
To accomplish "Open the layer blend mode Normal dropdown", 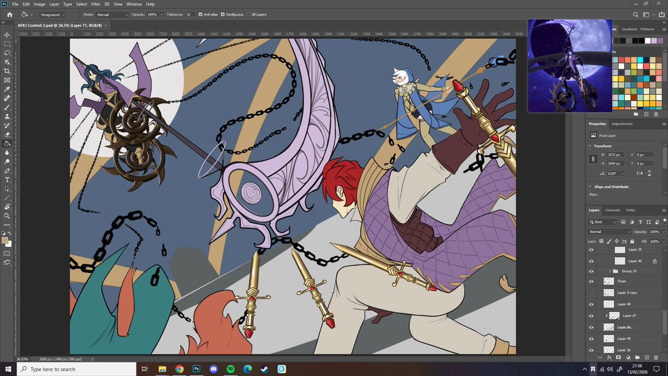I will click(610, 232).
